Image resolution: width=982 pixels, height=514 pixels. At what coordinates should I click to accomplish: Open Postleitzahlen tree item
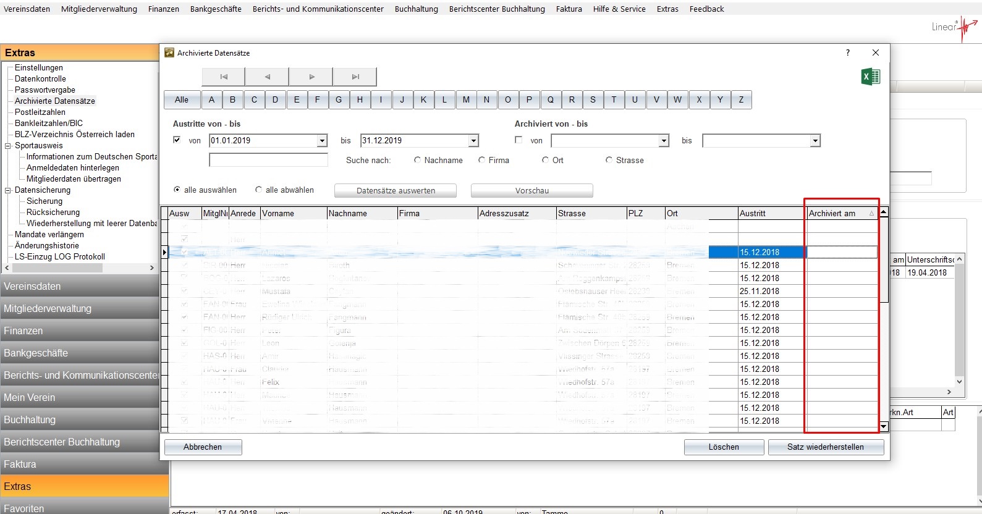[x=40, y=112]
